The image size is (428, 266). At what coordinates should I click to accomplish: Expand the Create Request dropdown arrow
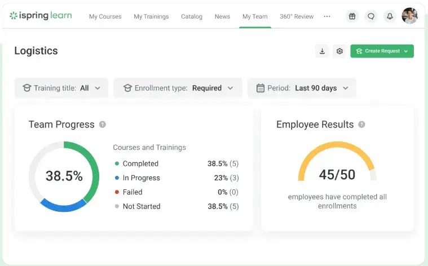406,51
